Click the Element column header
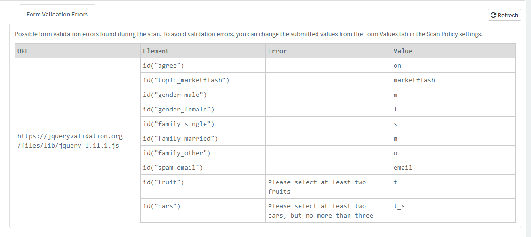This screenshot has height=237, width=531. click(x=156, y=51)
